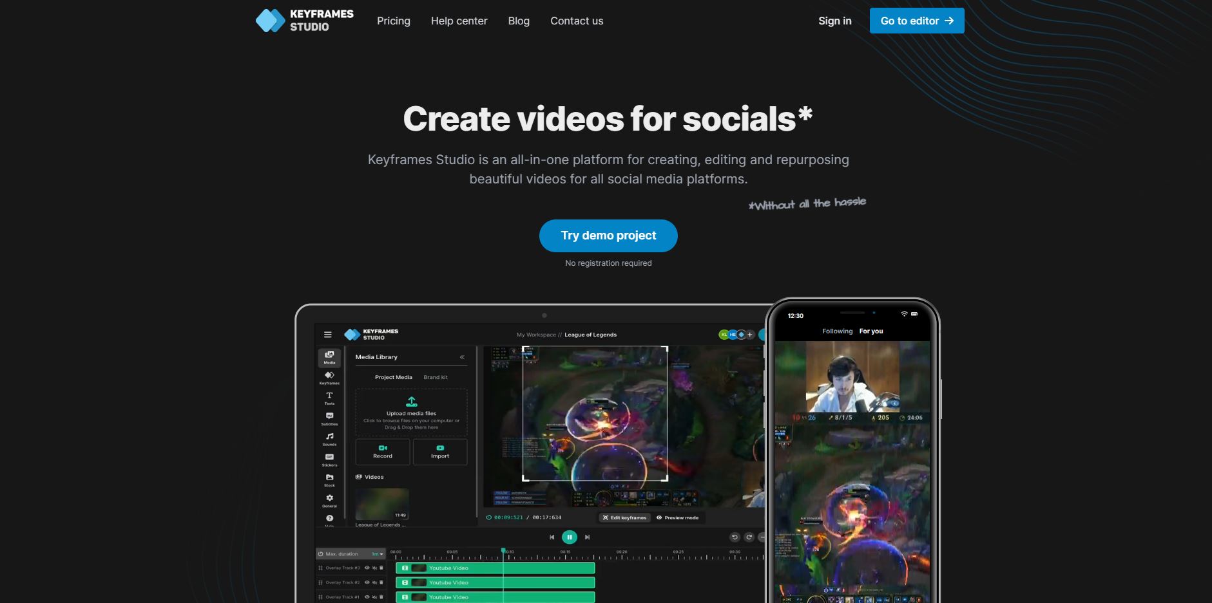Toggle visibility eye on Overlay Track #3
This screenshot has width=1212, height=603.
(x=367, y=568)
